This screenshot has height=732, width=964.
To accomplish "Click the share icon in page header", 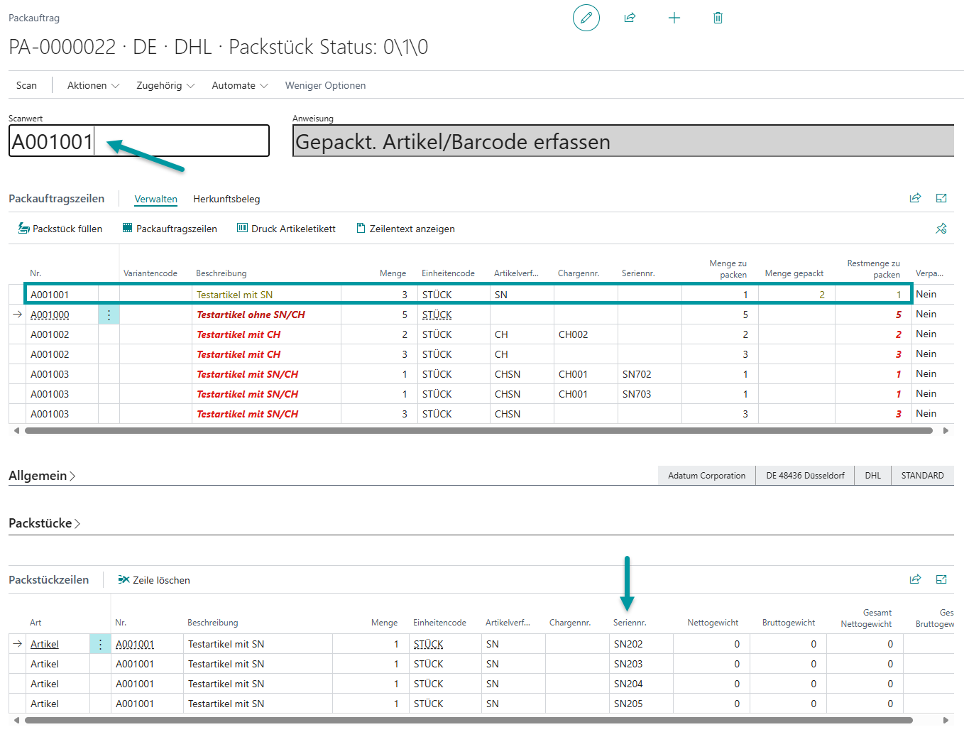I will (630, 18).
